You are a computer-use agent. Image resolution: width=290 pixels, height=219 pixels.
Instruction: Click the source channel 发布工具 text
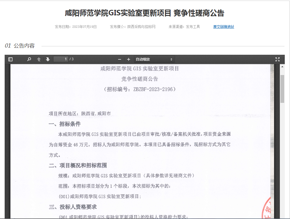pos(193,27)
